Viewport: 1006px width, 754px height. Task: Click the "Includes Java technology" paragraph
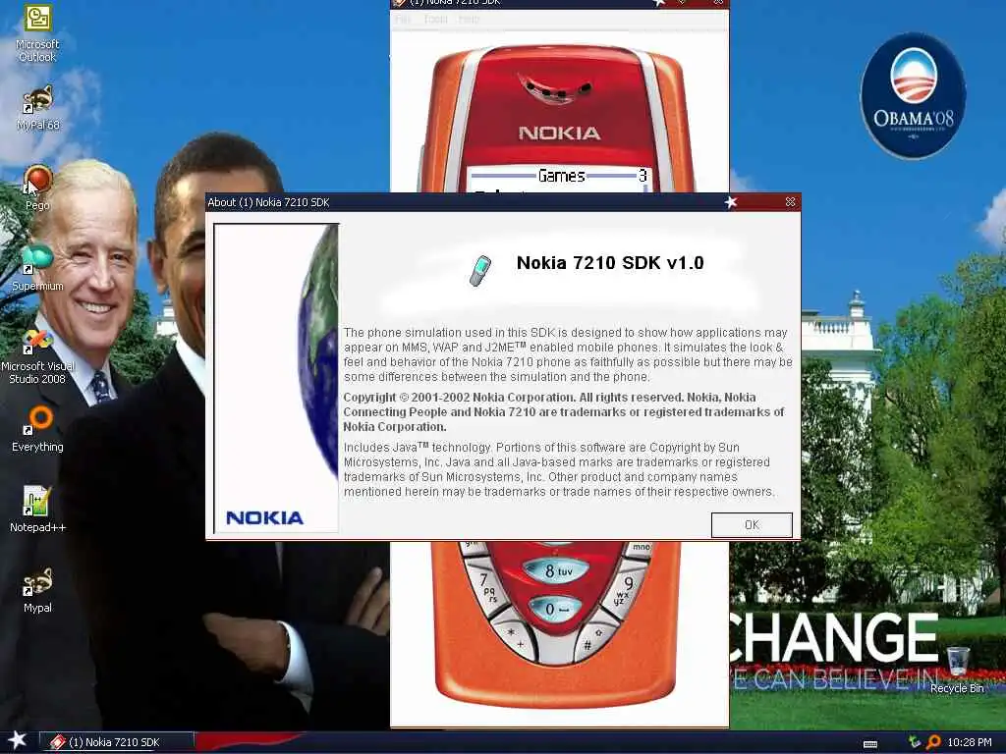point(558,469)
